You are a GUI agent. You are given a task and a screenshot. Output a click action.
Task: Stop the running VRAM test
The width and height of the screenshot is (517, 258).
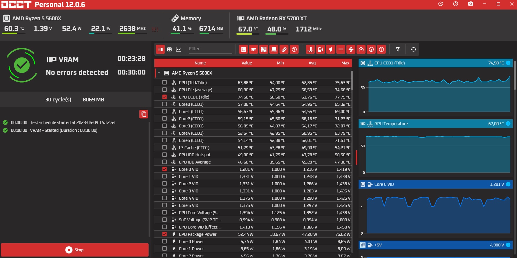(x=75, y=250)
